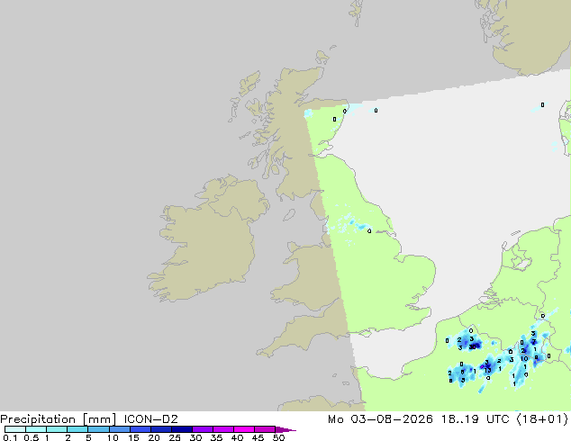Click the Isle of Wight outline
Image resolution: width=571 pixels, height=441 pixels.
[365, 333]
